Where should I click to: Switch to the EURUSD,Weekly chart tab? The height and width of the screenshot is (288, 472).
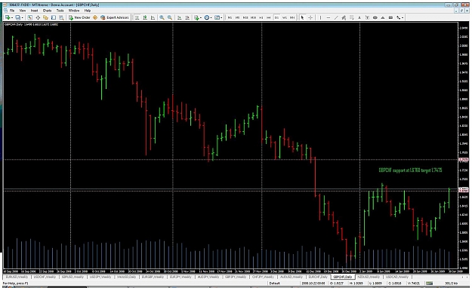coord(17,277)
